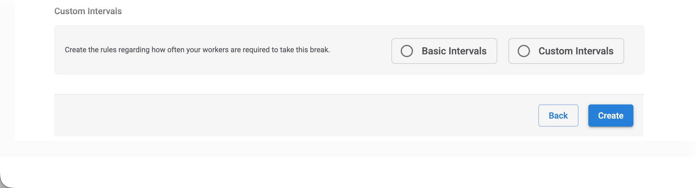Click the Custom Intervals option label text
Screen dimensions: 697x188
point(576,51)
